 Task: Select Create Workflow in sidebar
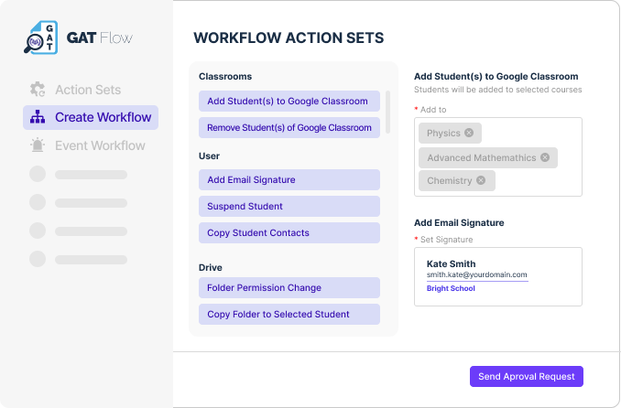91,117
